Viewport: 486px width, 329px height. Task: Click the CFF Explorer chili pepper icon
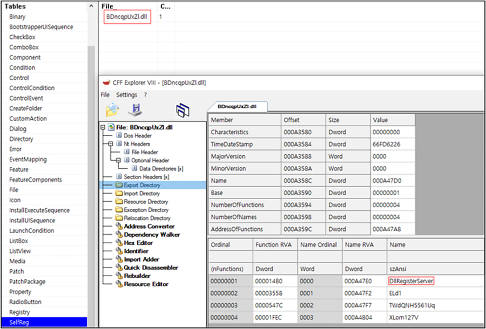106,83
